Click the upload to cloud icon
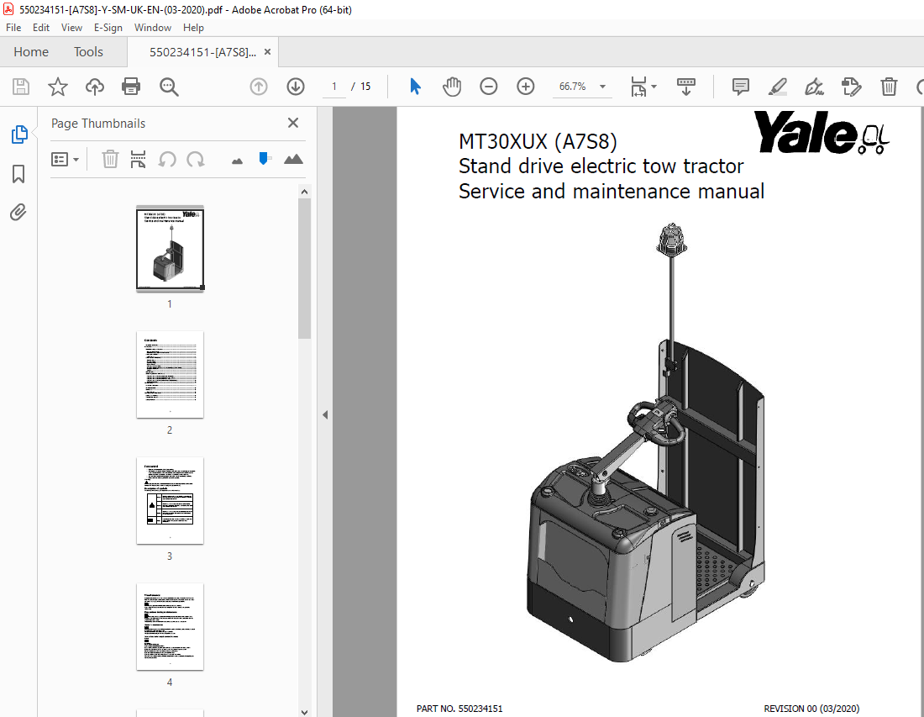Screen dimensions: 924x717 (94, 87)
